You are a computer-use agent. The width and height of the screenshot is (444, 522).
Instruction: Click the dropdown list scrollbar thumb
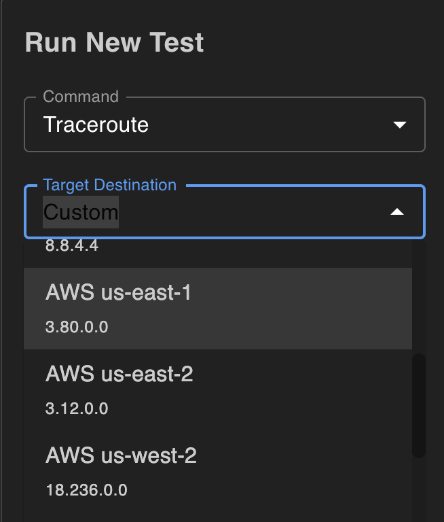tap(419, 406)
